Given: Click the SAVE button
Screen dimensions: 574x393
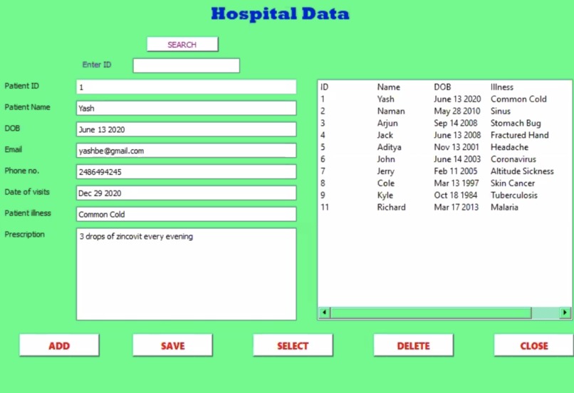Looking at the screenshot, I should pyautogui.click(x=172, y=345).
